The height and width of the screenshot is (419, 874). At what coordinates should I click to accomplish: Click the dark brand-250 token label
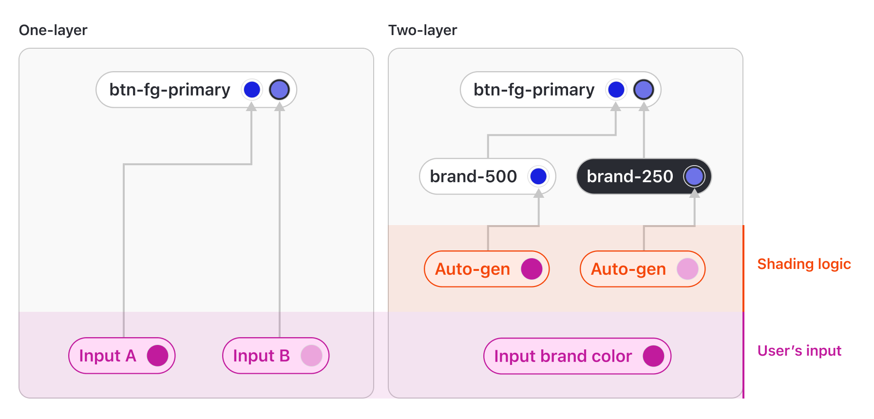coord(629,176)
